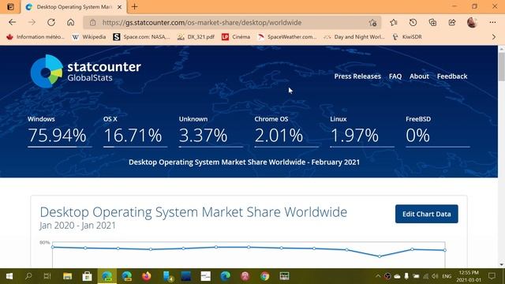The image size is (505, 284).
Task: Open Day and Night World bookmark
Action: 354,37
